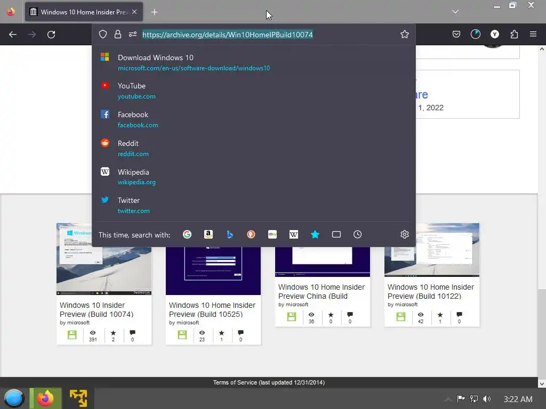Search this time with eBay

coord(272,234)
